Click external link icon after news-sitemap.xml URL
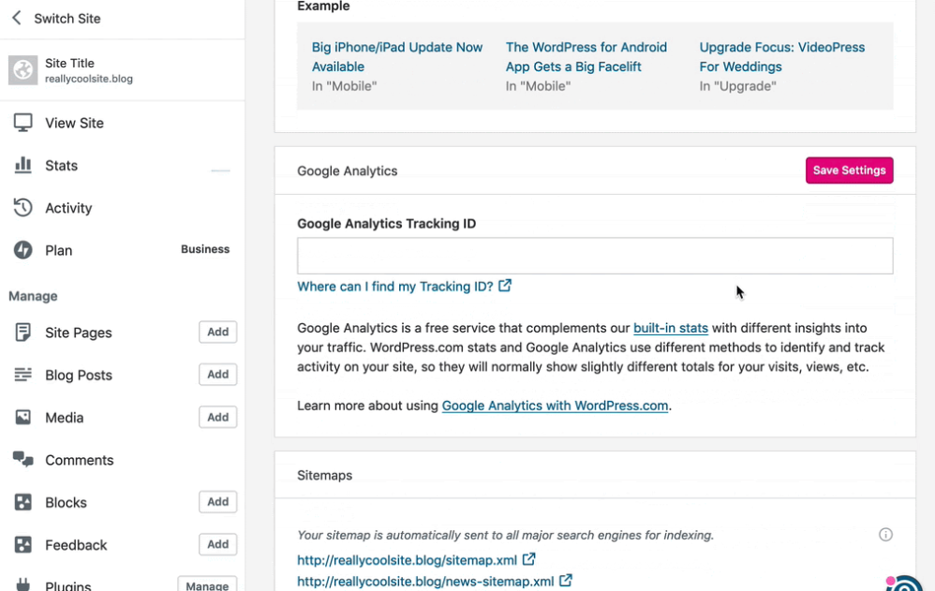 pos(565,581)
